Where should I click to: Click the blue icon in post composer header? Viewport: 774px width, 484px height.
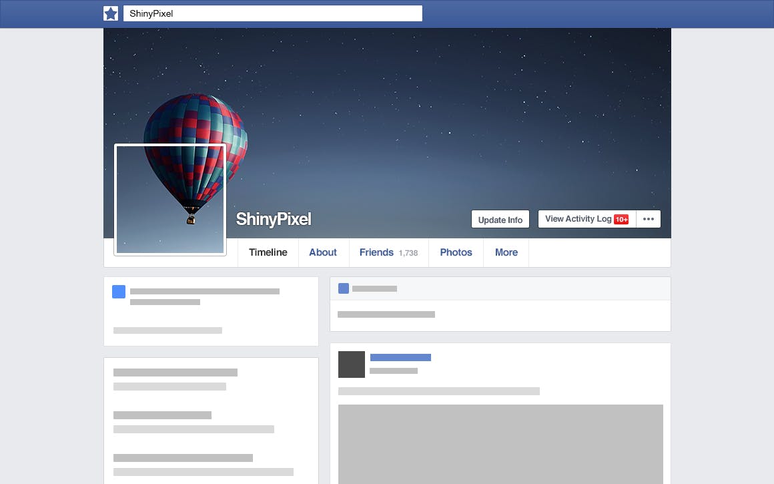pos(344,288)
